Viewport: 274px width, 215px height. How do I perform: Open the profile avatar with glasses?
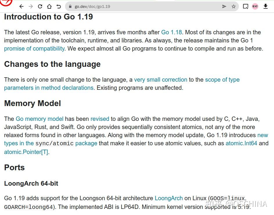255,6
